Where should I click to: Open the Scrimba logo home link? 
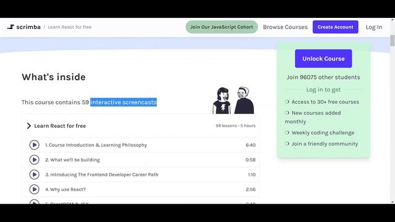pos(24,27)
